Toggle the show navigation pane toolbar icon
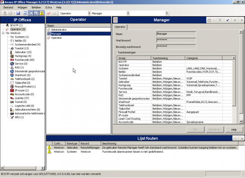The height and width of the screenshot is (178, 245). pos(31,13)
